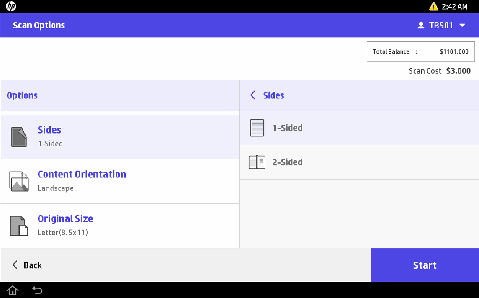Open the TBS01 user dropdown arrow
Viewport: 479px width, 298px height.
(x=462, y=26)
